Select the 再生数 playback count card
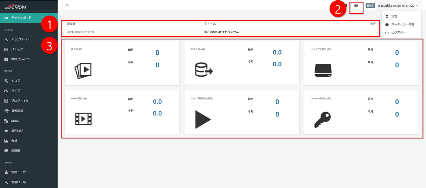 click(x=122, y=63)
